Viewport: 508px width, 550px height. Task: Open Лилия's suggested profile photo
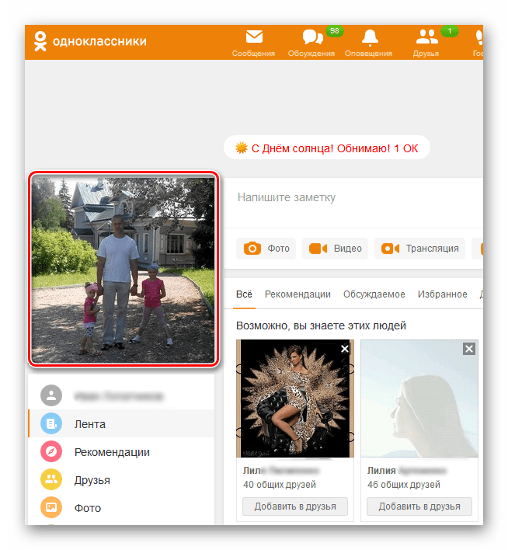point(419,399)
